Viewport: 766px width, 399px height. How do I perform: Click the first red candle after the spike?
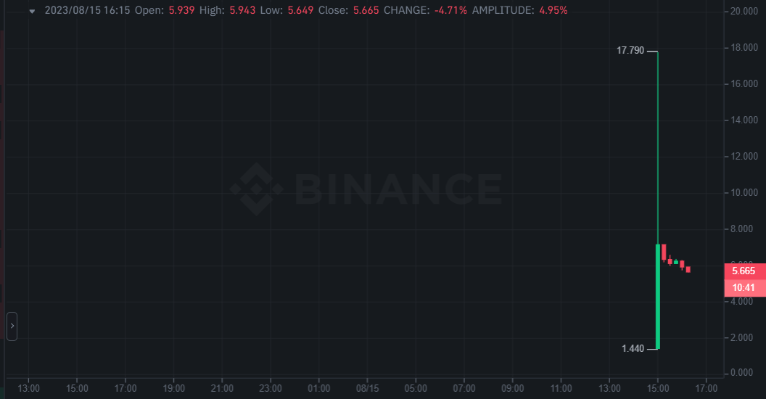(664, 252)
